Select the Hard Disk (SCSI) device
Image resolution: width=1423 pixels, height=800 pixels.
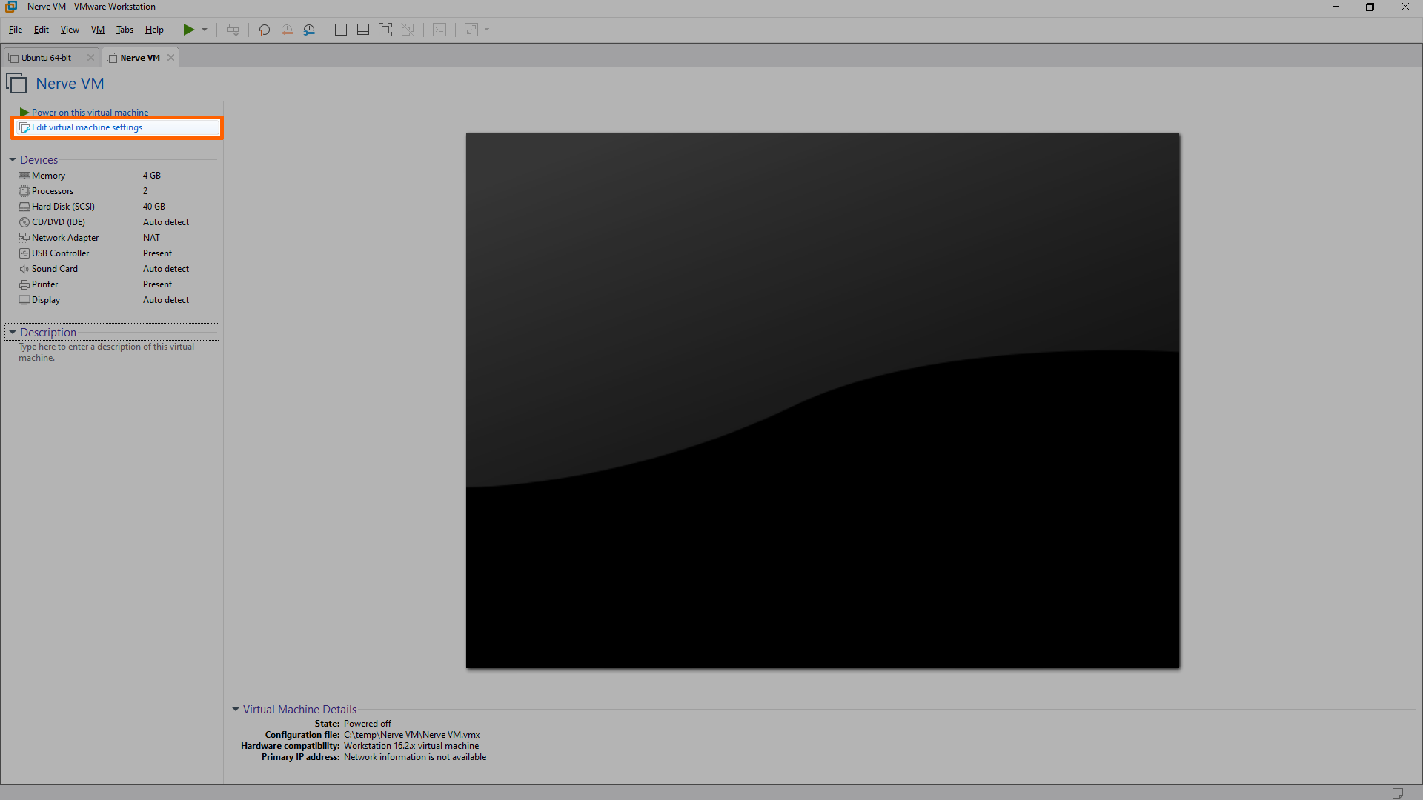pyautogui.click(x=63, y=207)
